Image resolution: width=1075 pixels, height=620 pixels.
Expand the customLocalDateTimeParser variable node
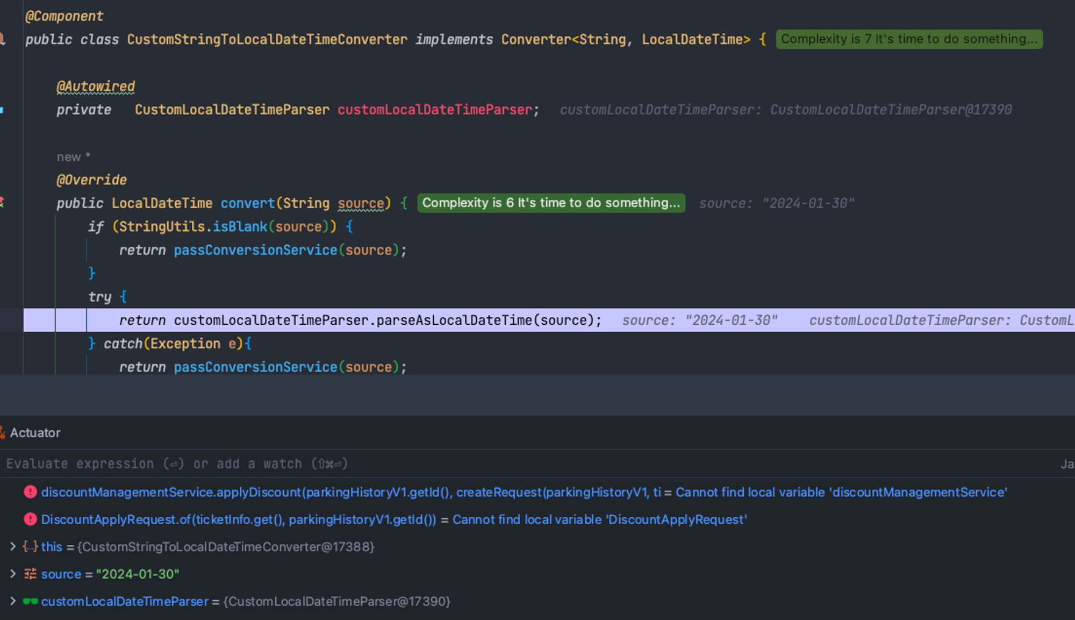13,601
